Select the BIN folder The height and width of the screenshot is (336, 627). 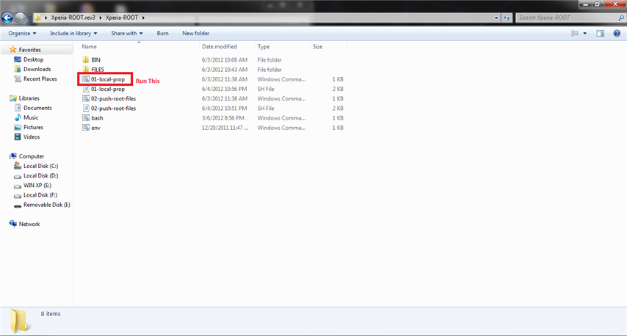click(x=95, y=60)
